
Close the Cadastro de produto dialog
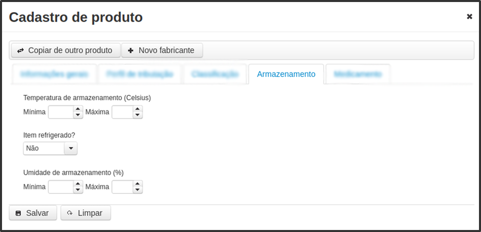click(469, 17)
